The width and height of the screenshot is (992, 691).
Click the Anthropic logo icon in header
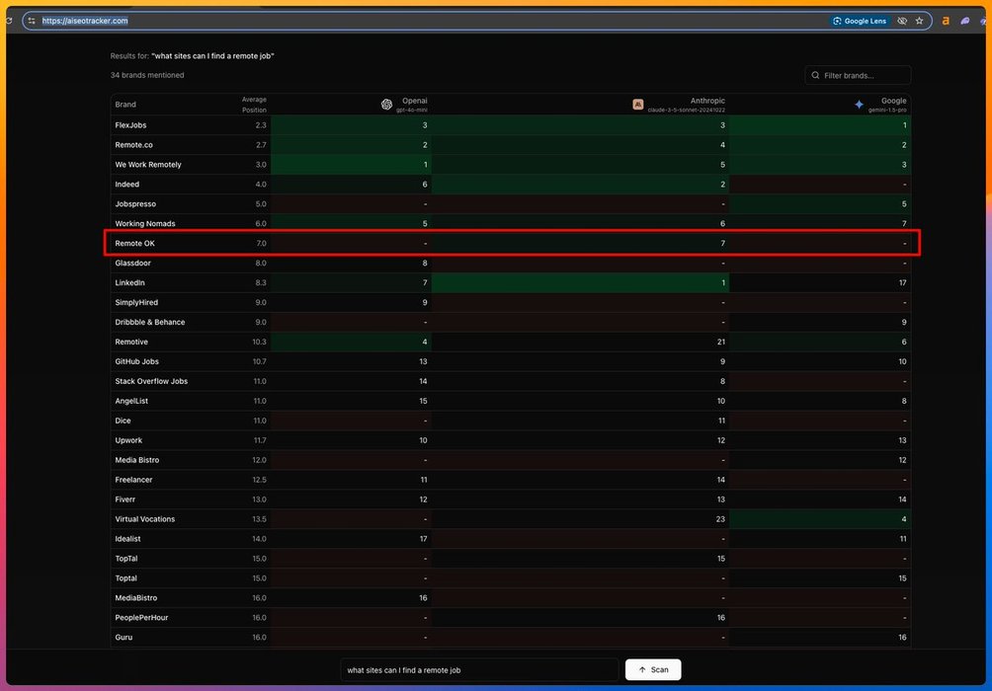638,105
